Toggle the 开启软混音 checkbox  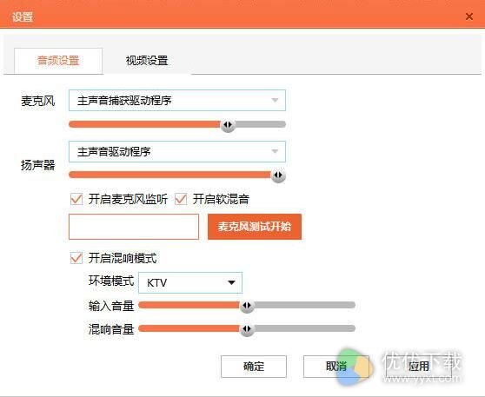[x=181, y=199]
